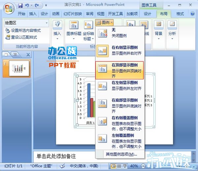Click zoom out minus button
Screen dimensions: 198x171
point(143,166)
